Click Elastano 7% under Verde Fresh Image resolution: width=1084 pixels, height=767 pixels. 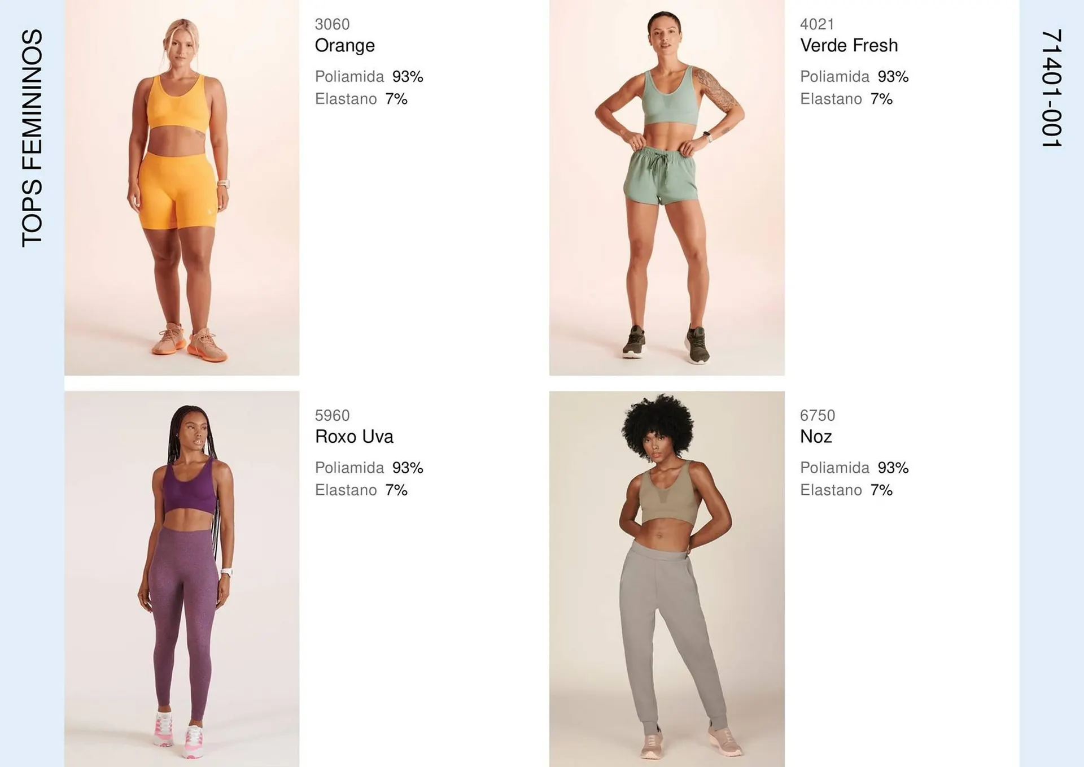pos(846,99)
